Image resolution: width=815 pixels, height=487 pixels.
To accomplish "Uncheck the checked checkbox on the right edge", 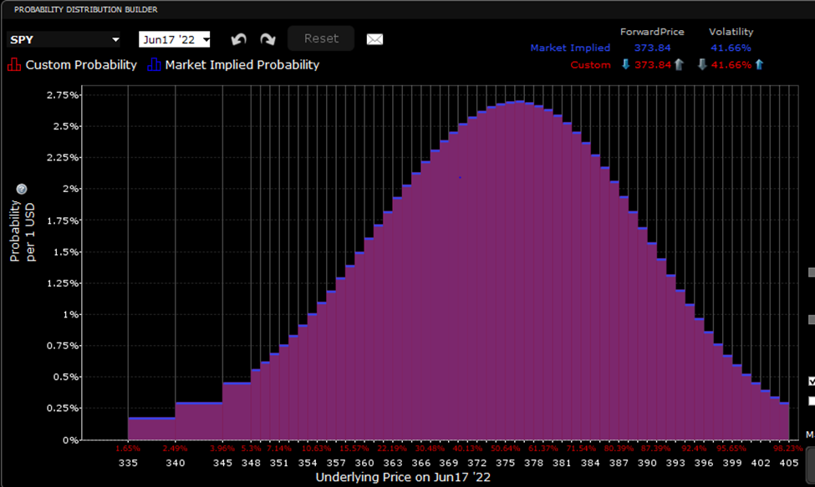I will click(811, 379).
